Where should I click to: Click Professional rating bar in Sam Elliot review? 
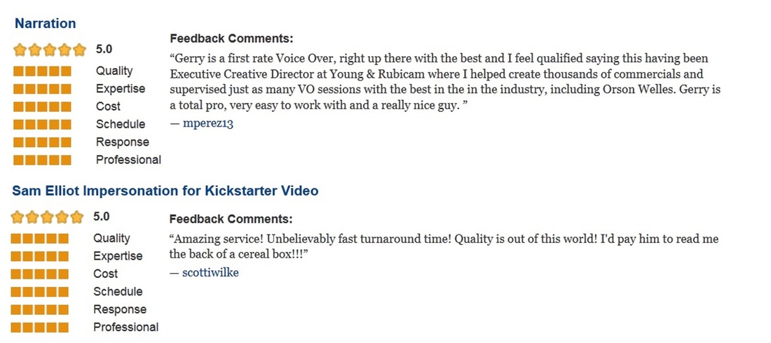click(40, 328)
